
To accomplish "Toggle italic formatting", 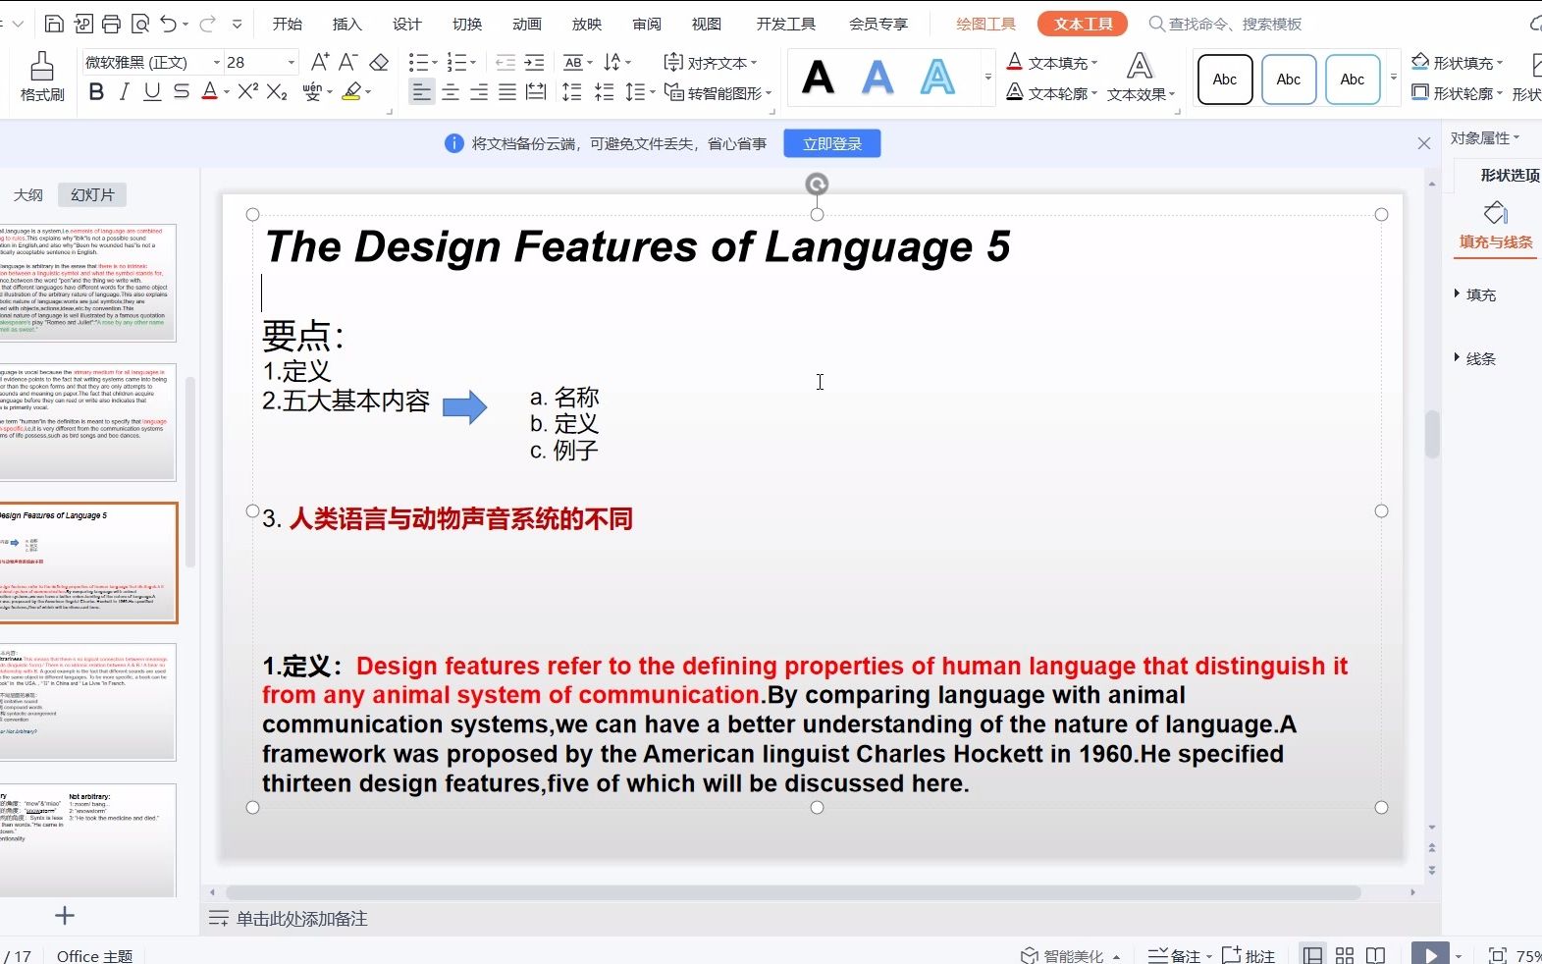I will click(x=124, y=92).
